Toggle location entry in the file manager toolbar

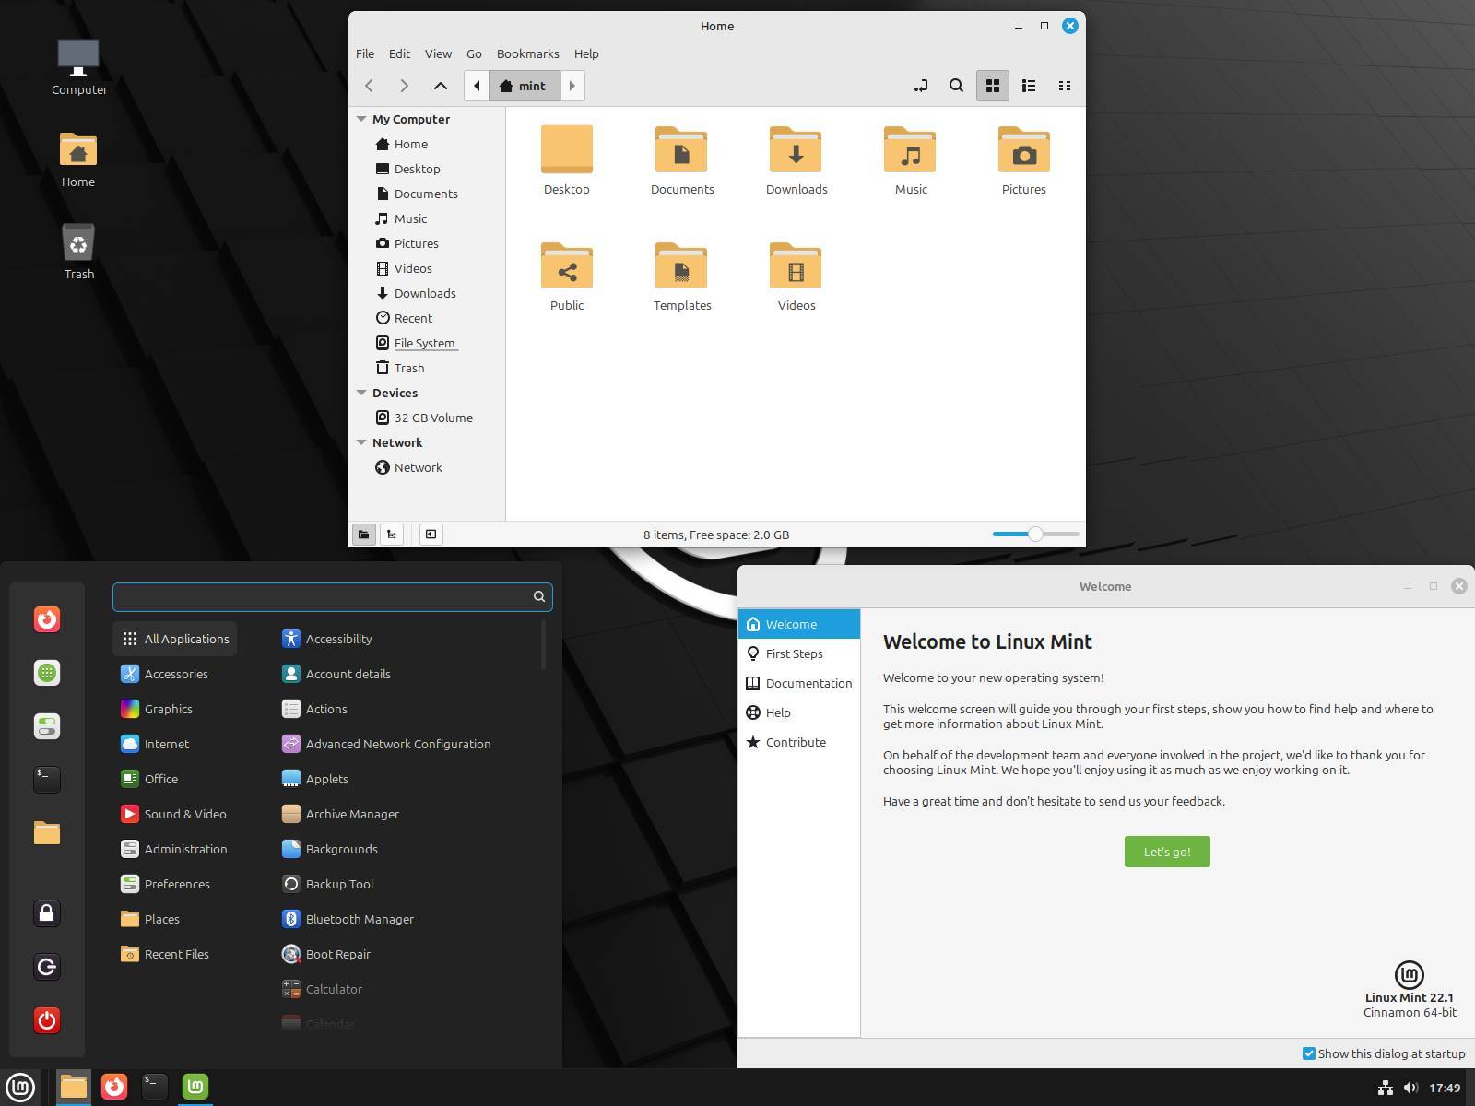point(920,86)
